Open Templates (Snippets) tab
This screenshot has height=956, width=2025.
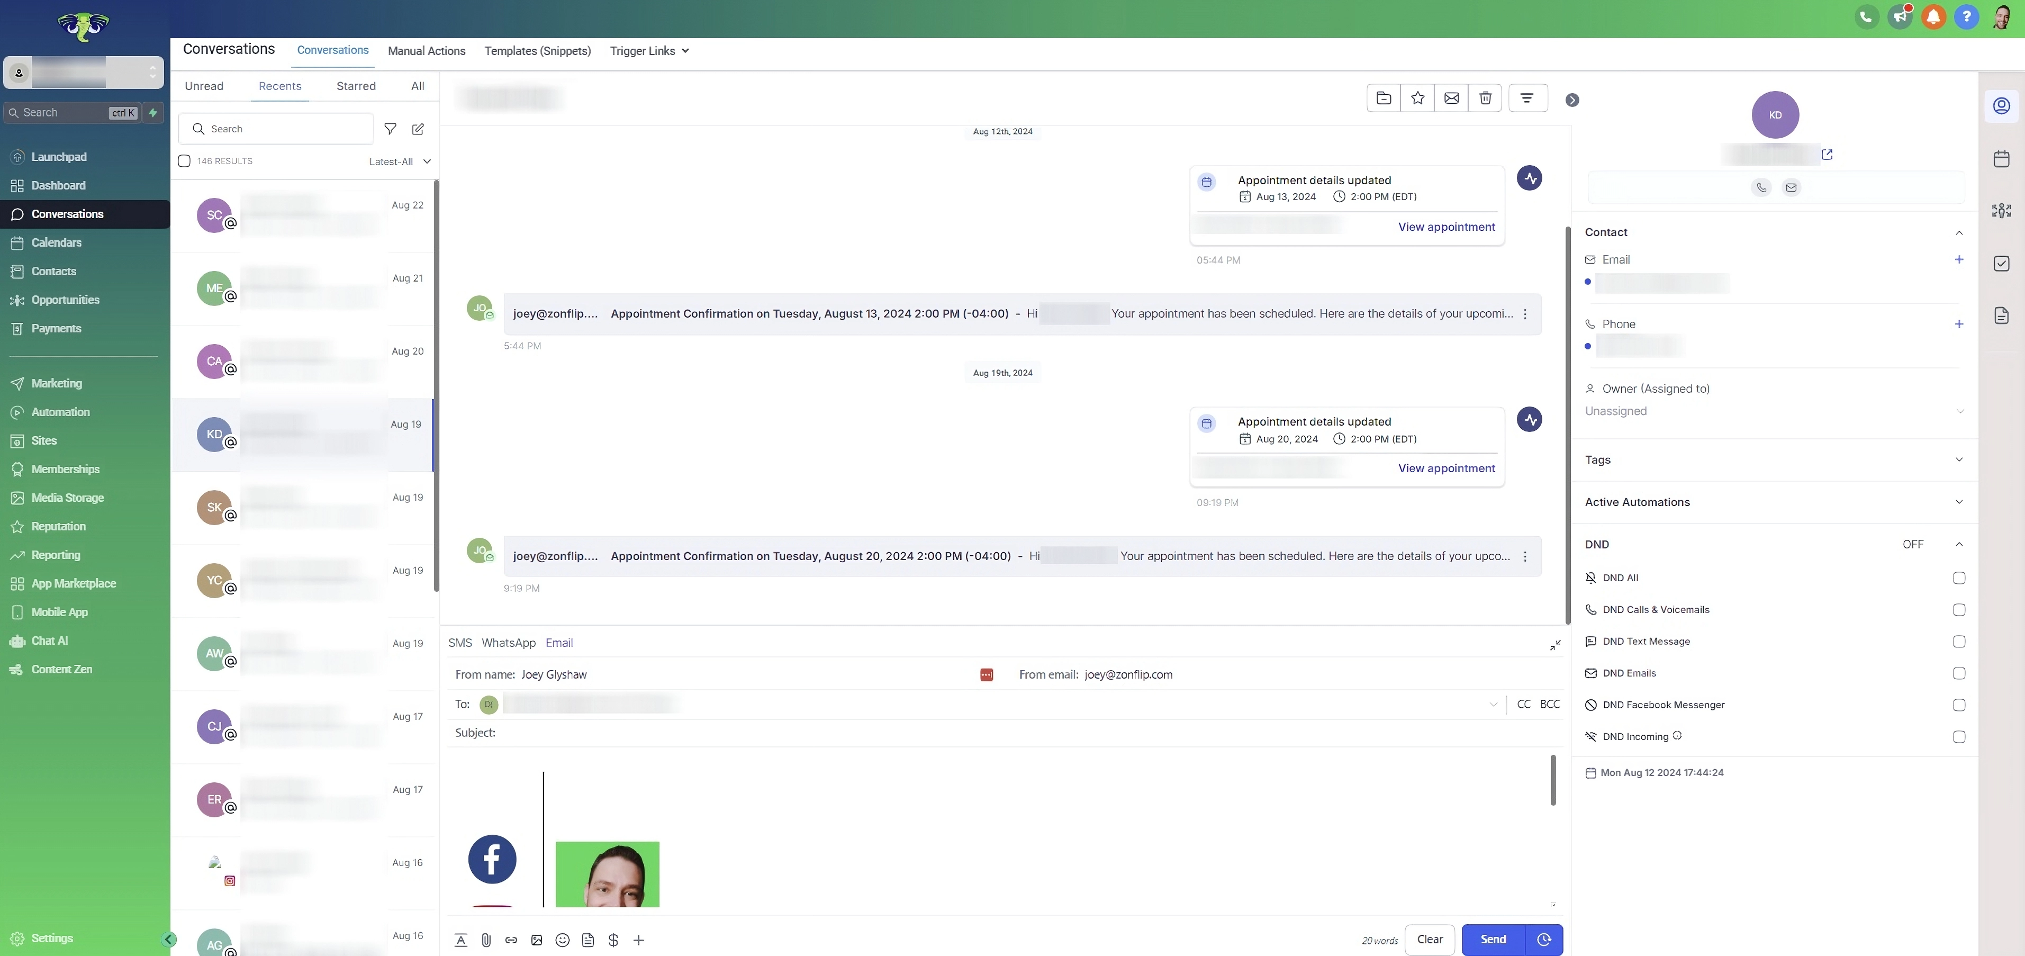(538, 51)
